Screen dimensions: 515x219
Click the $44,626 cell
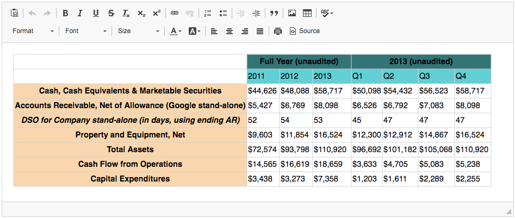[263, 91]
